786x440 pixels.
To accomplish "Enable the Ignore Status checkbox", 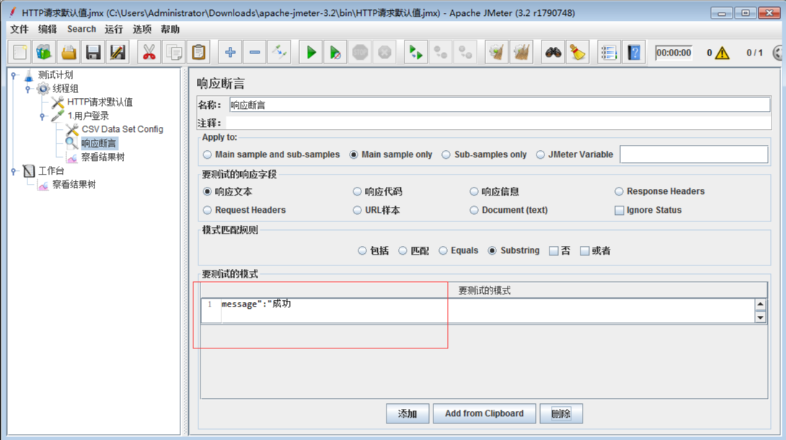I will point(619,210).
